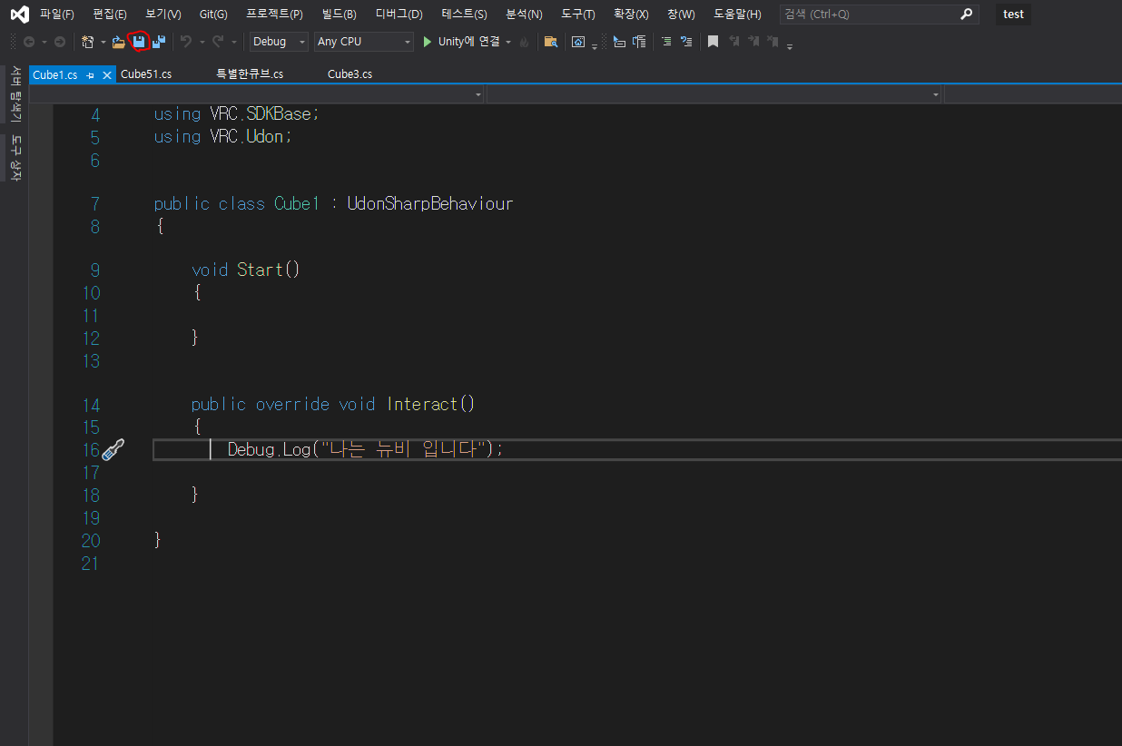
Task: Click the open file folder icon
Action: tap(118, 42)
